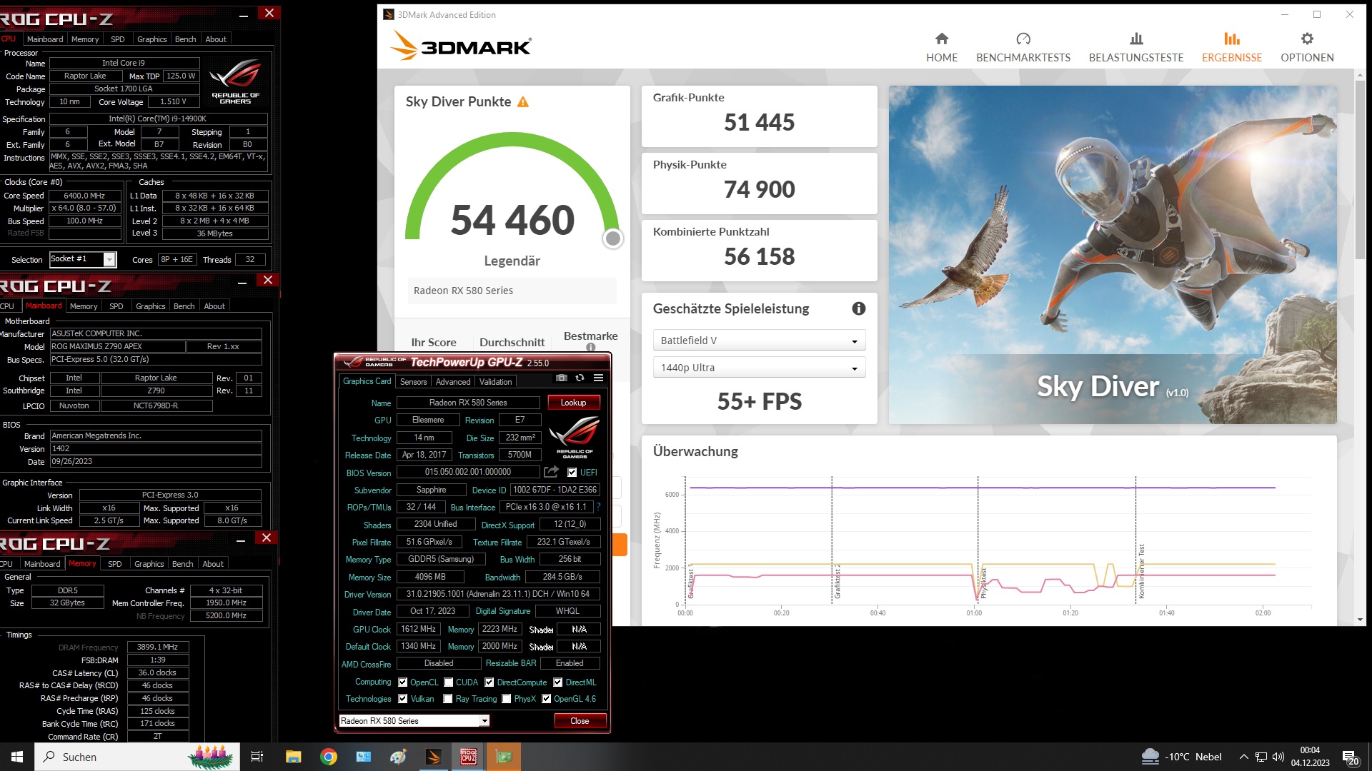The width and height of the screenshot is (1372, 771).
Task: Click the Durchschnitt label
Action: (512, 343)
